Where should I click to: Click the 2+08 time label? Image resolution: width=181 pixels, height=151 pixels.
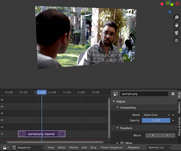pos(96,92)
